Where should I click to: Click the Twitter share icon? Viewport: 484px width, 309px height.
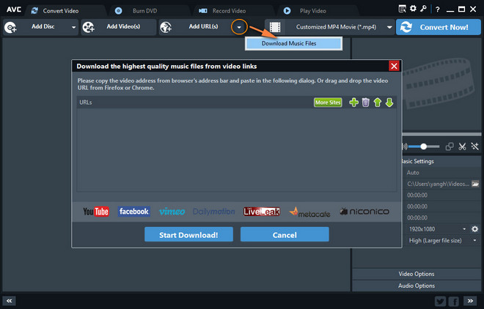pos(440,301)
